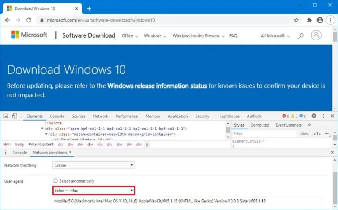
Task: Activate the DevTools inspect element tool
Action: point(6,116)
